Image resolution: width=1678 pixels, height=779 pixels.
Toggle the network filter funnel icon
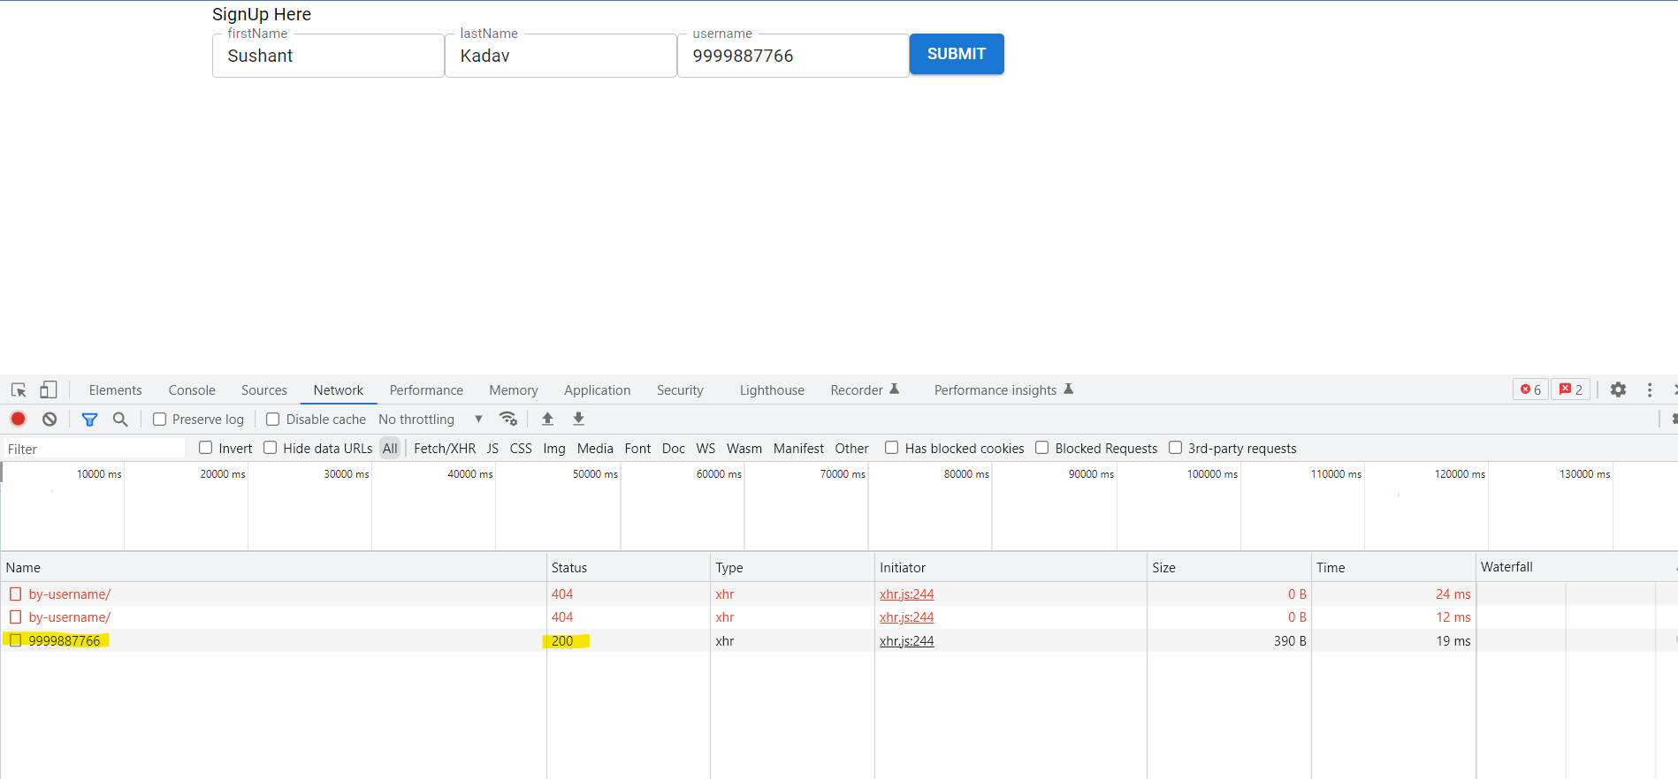[89, 419]
